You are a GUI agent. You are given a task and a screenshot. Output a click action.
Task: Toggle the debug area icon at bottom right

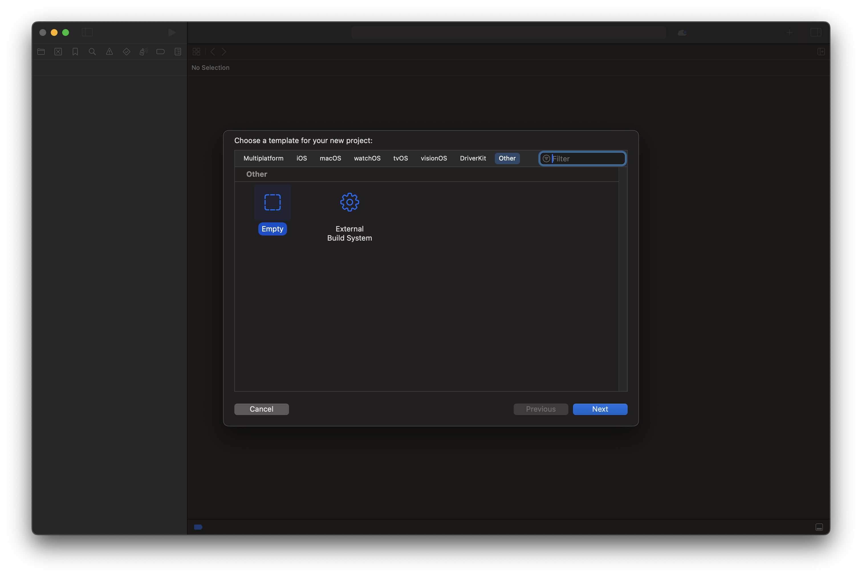click(x=819, y=527)
